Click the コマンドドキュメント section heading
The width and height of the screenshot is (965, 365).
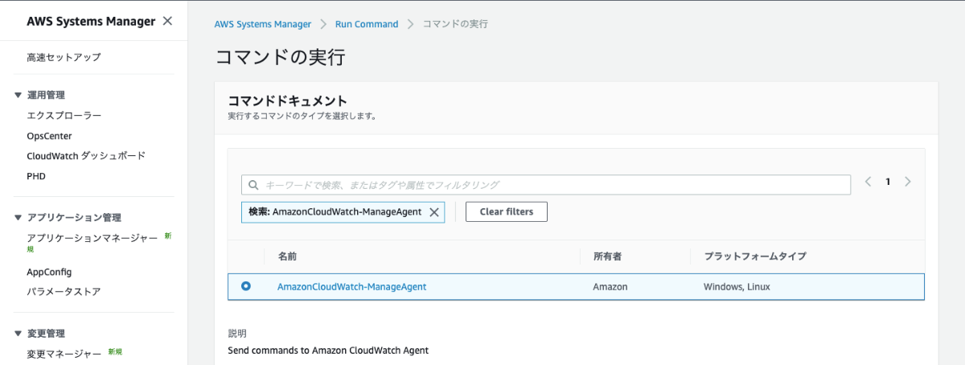point(288,100)
